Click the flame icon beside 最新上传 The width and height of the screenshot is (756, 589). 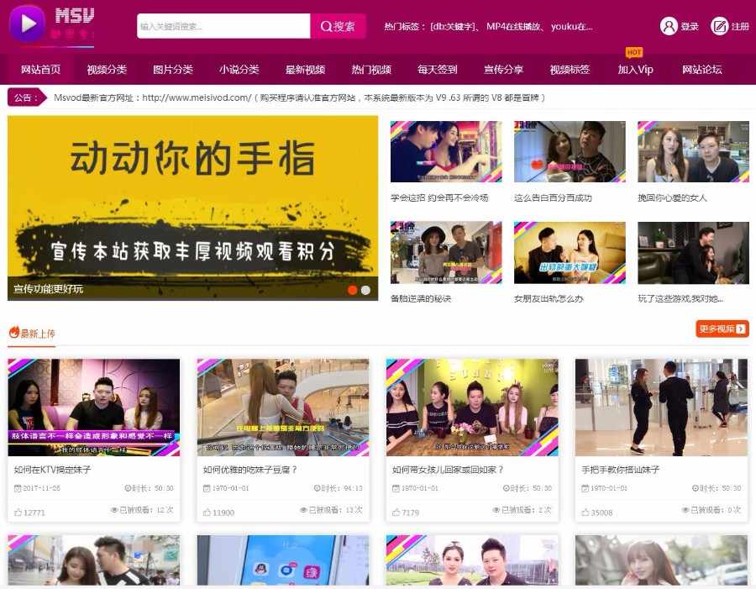13,333
